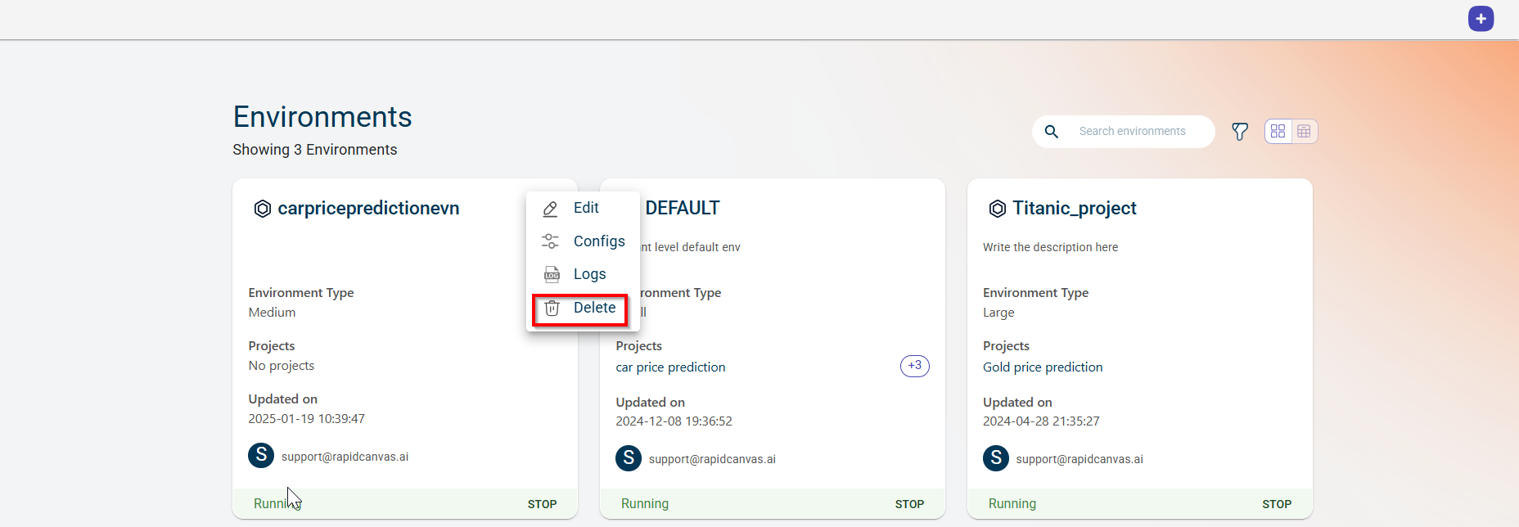Click the user avatar on Titanic_project card
Screen dimensions: 1519x527
(995, 458)
